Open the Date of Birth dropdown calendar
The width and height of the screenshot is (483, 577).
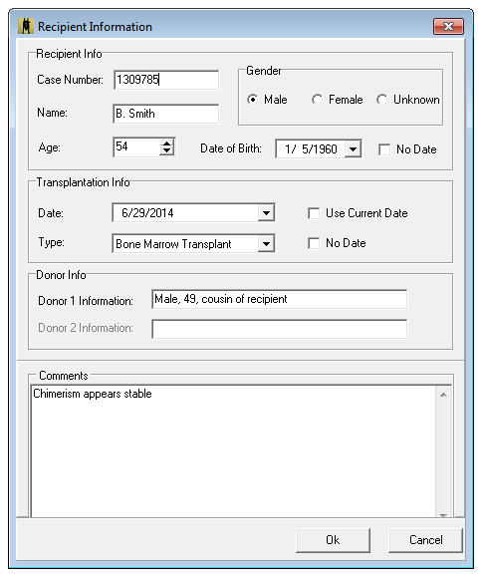pos(353,149)
